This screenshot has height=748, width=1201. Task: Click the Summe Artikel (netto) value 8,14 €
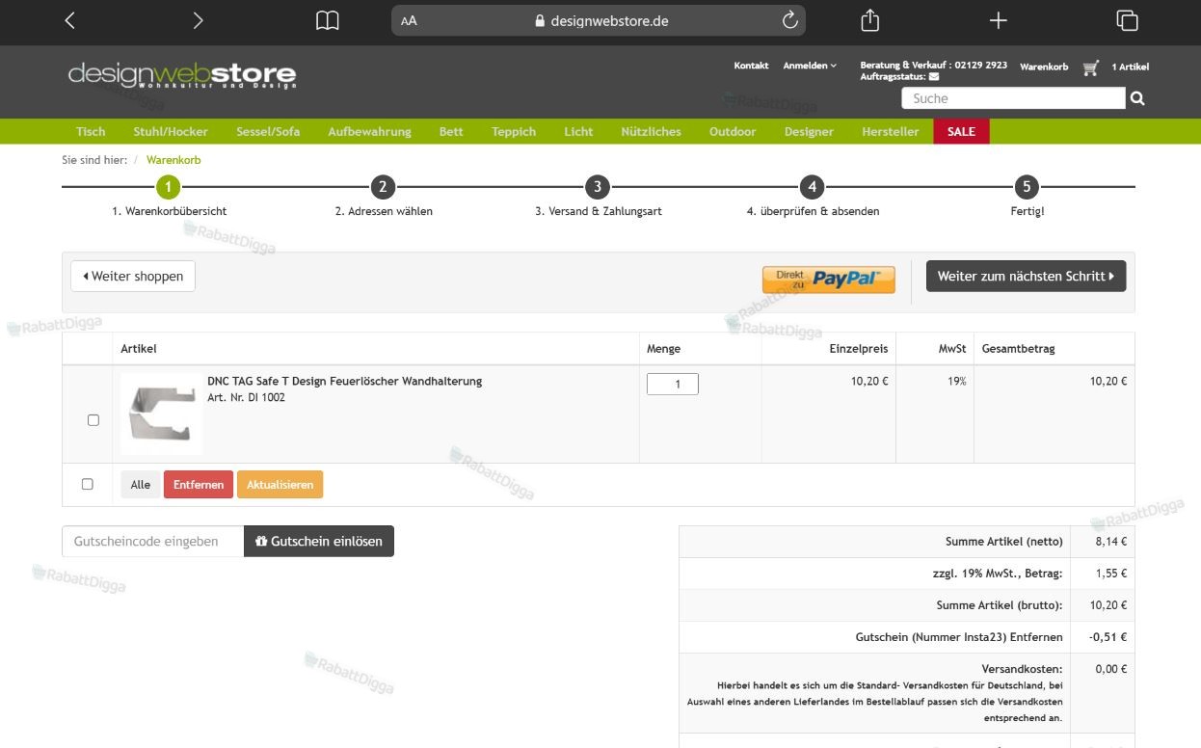[1111, 542]
